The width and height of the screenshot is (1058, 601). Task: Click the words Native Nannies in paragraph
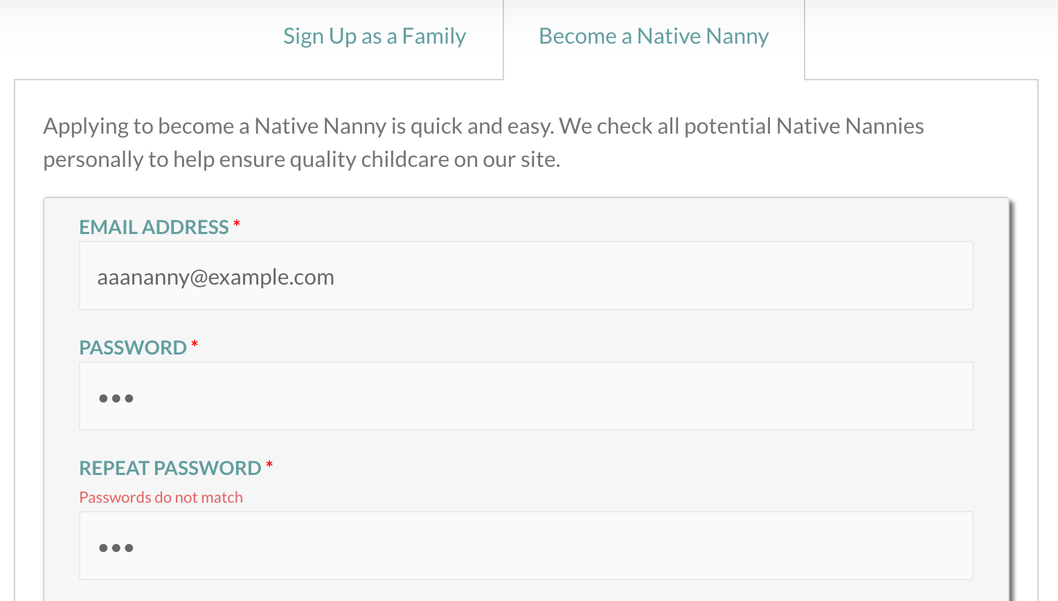[x=850, y=126]
